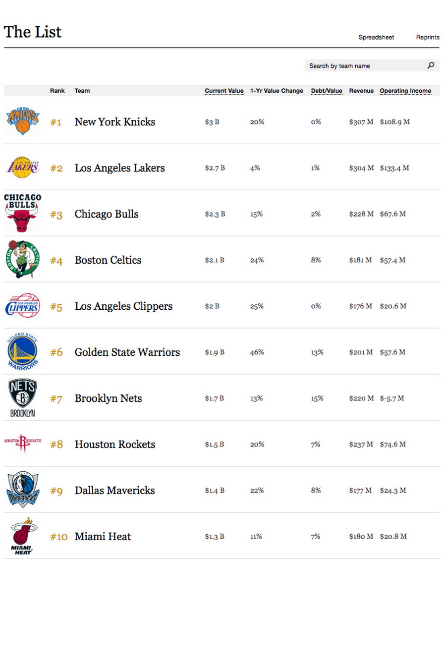Viewport: 446px width, 669px height.
Task: Click the New York Knicks logo
Action: point(23,120)
